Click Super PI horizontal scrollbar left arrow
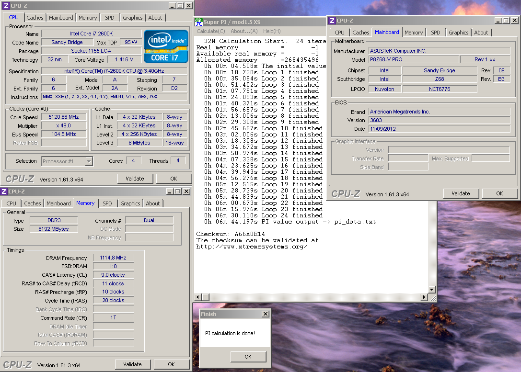Image resolution: width=521 pixels, height=372 pixels. point(198,297)
